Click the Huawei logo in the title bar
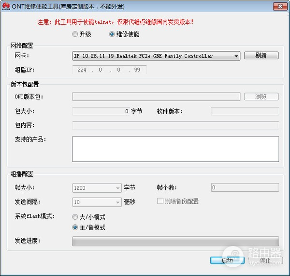The image size is (290, 276). click(6, 6)
